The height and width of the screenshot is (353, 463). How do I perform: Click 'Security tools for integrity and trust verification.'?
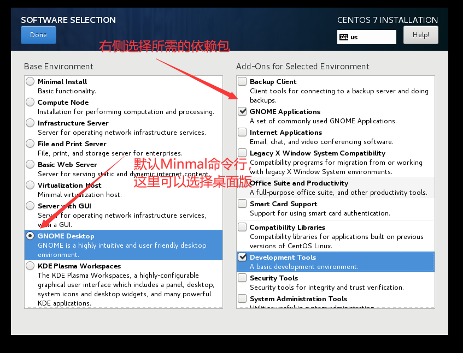[x=326, y=288]
